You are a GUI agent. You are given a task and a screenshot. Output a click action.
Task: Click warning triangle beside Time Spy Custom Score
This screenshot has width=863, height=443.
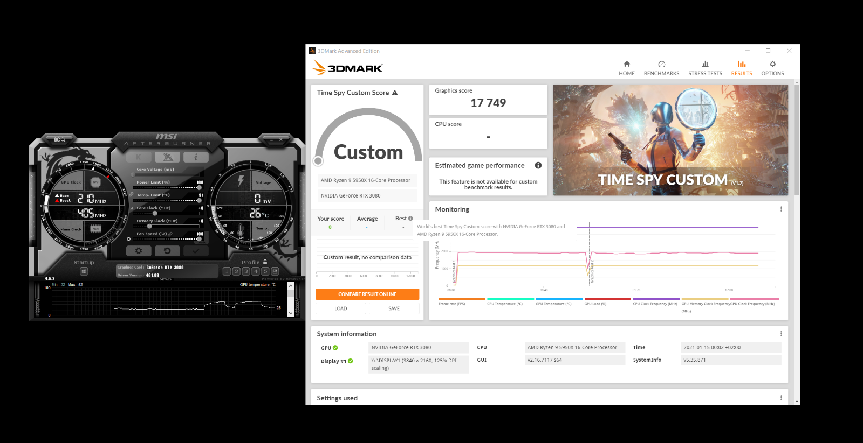click(x=395, y=93)
